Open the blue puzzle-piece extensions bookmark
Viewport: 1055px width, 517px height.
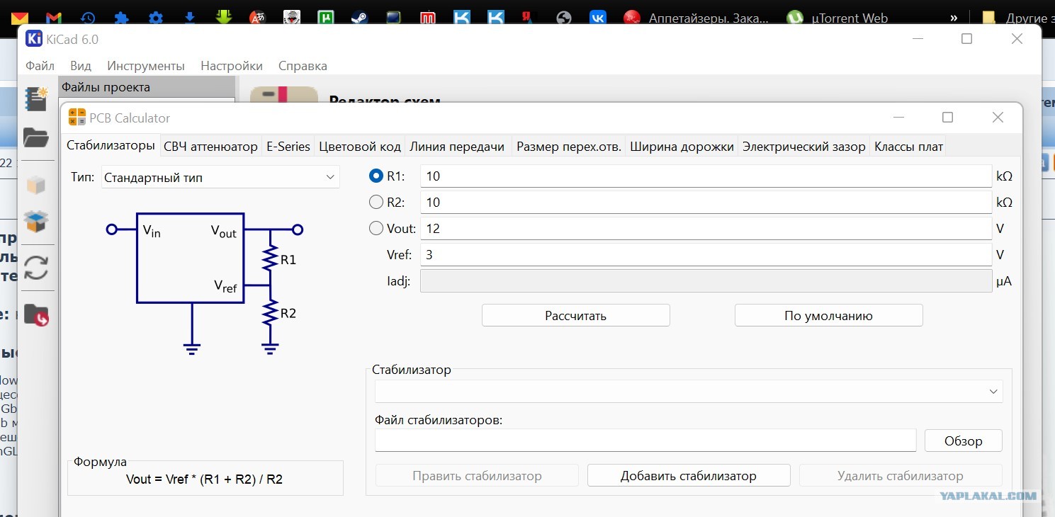pos(122,18)
